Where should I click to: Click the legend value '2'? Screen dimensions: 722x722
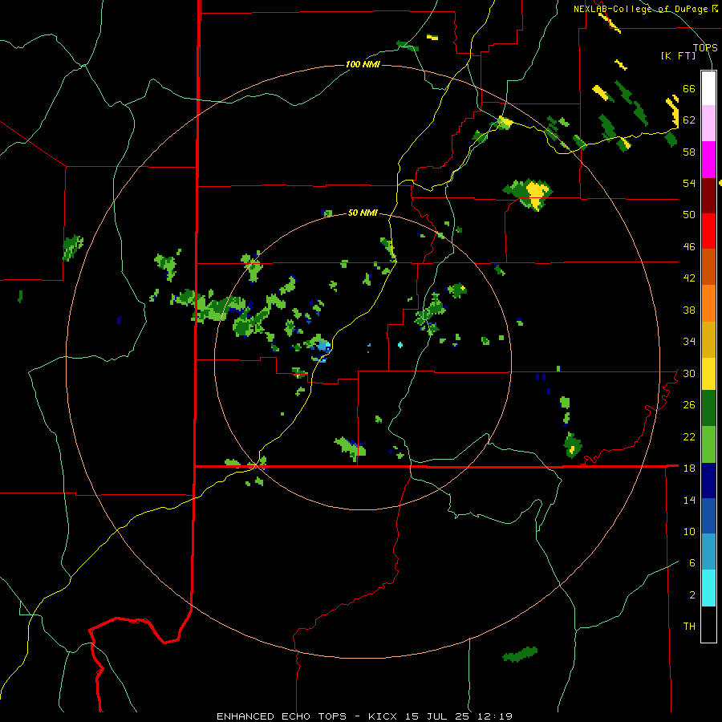[x=692, y=595]
